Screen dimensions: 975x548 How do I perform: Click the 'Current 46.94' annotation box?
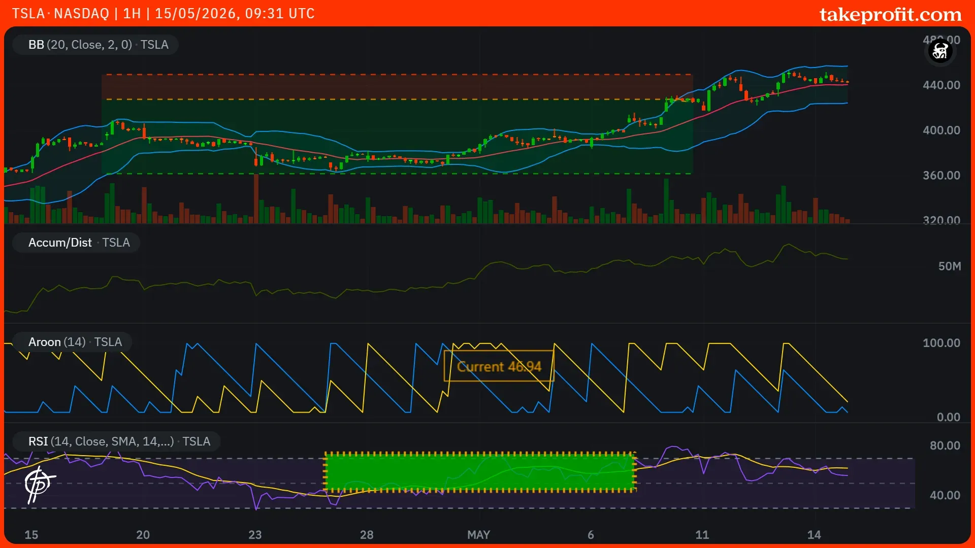[x=499, y=366]
